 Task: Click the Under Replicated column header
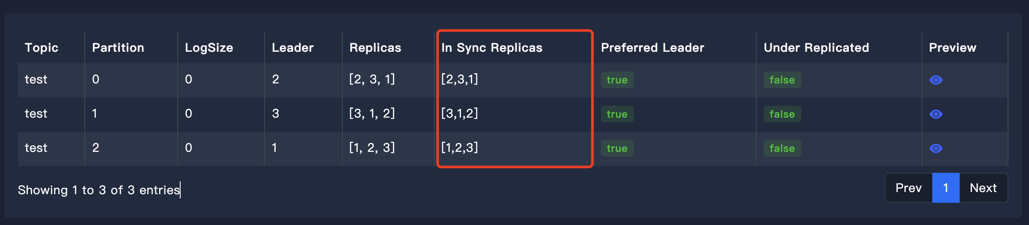816,47
